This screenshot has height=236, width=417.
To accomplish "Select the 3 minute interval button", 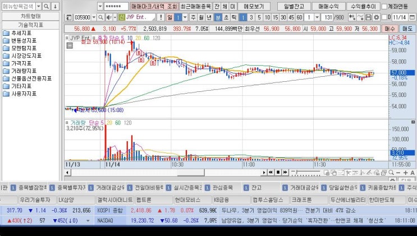I will click(251, 17).
